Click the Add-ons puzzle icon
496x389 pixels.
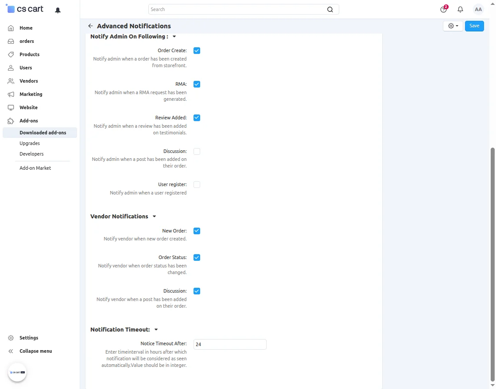[x=11, y=121]
